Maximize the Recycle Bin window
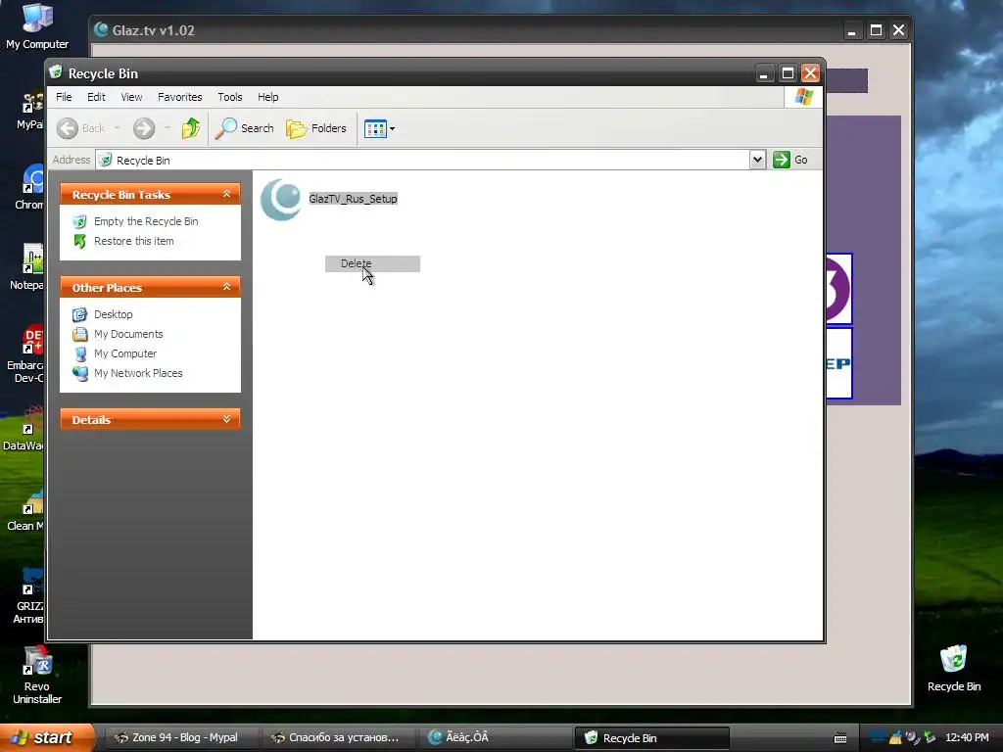Image resolution: width=1003 pixels, height=752 pixels. pos(788,73)
